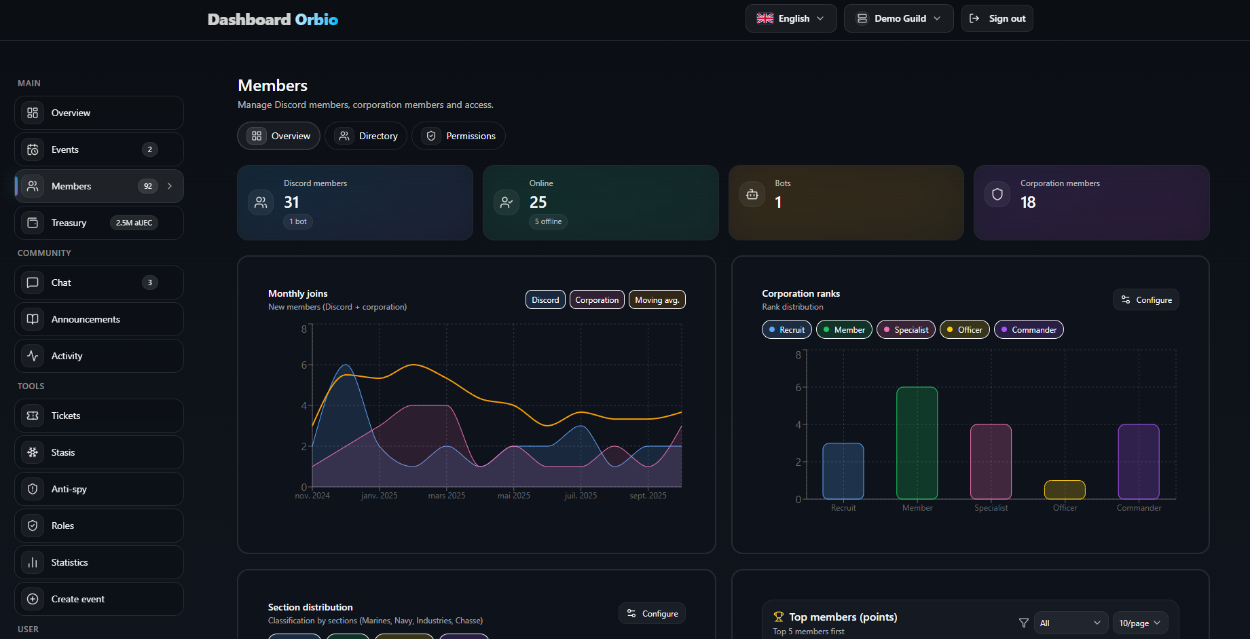Viewport: 1250px width, 639px height.
Task: Toggle the Corporation series in Monthly joins
Action: 597,300
